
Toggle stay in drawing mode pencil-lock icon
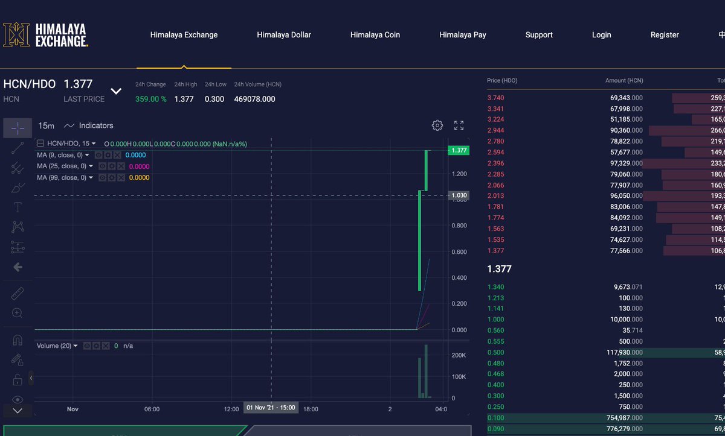pyautogui.click(x=18, y=359)
